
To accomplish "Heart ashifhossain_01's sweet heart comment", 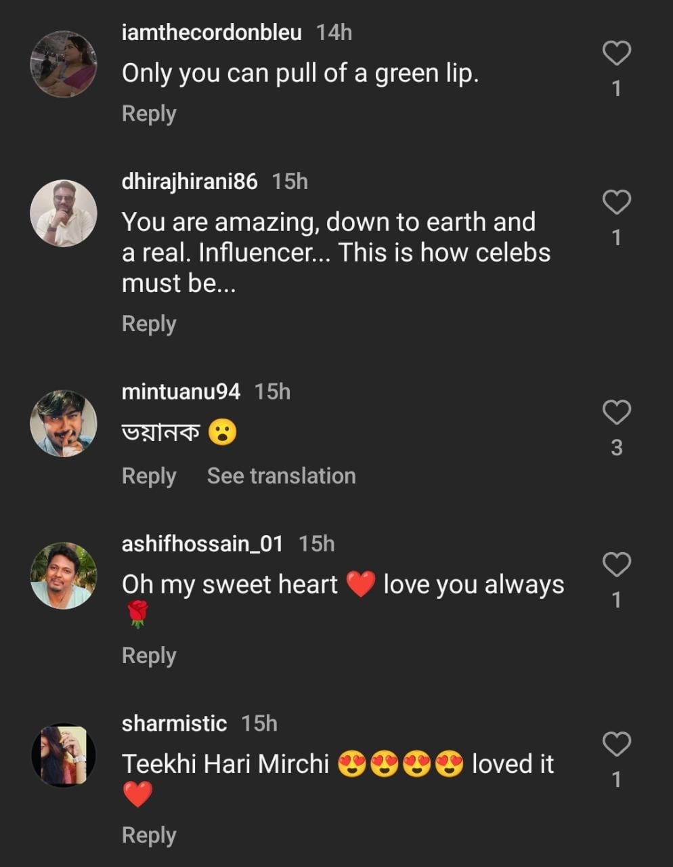I will 616,565.
